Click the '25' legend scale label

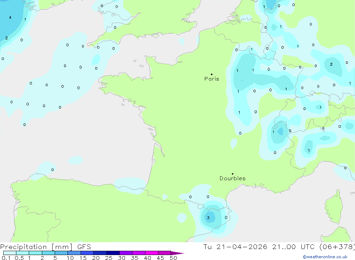tap(109, 258)
